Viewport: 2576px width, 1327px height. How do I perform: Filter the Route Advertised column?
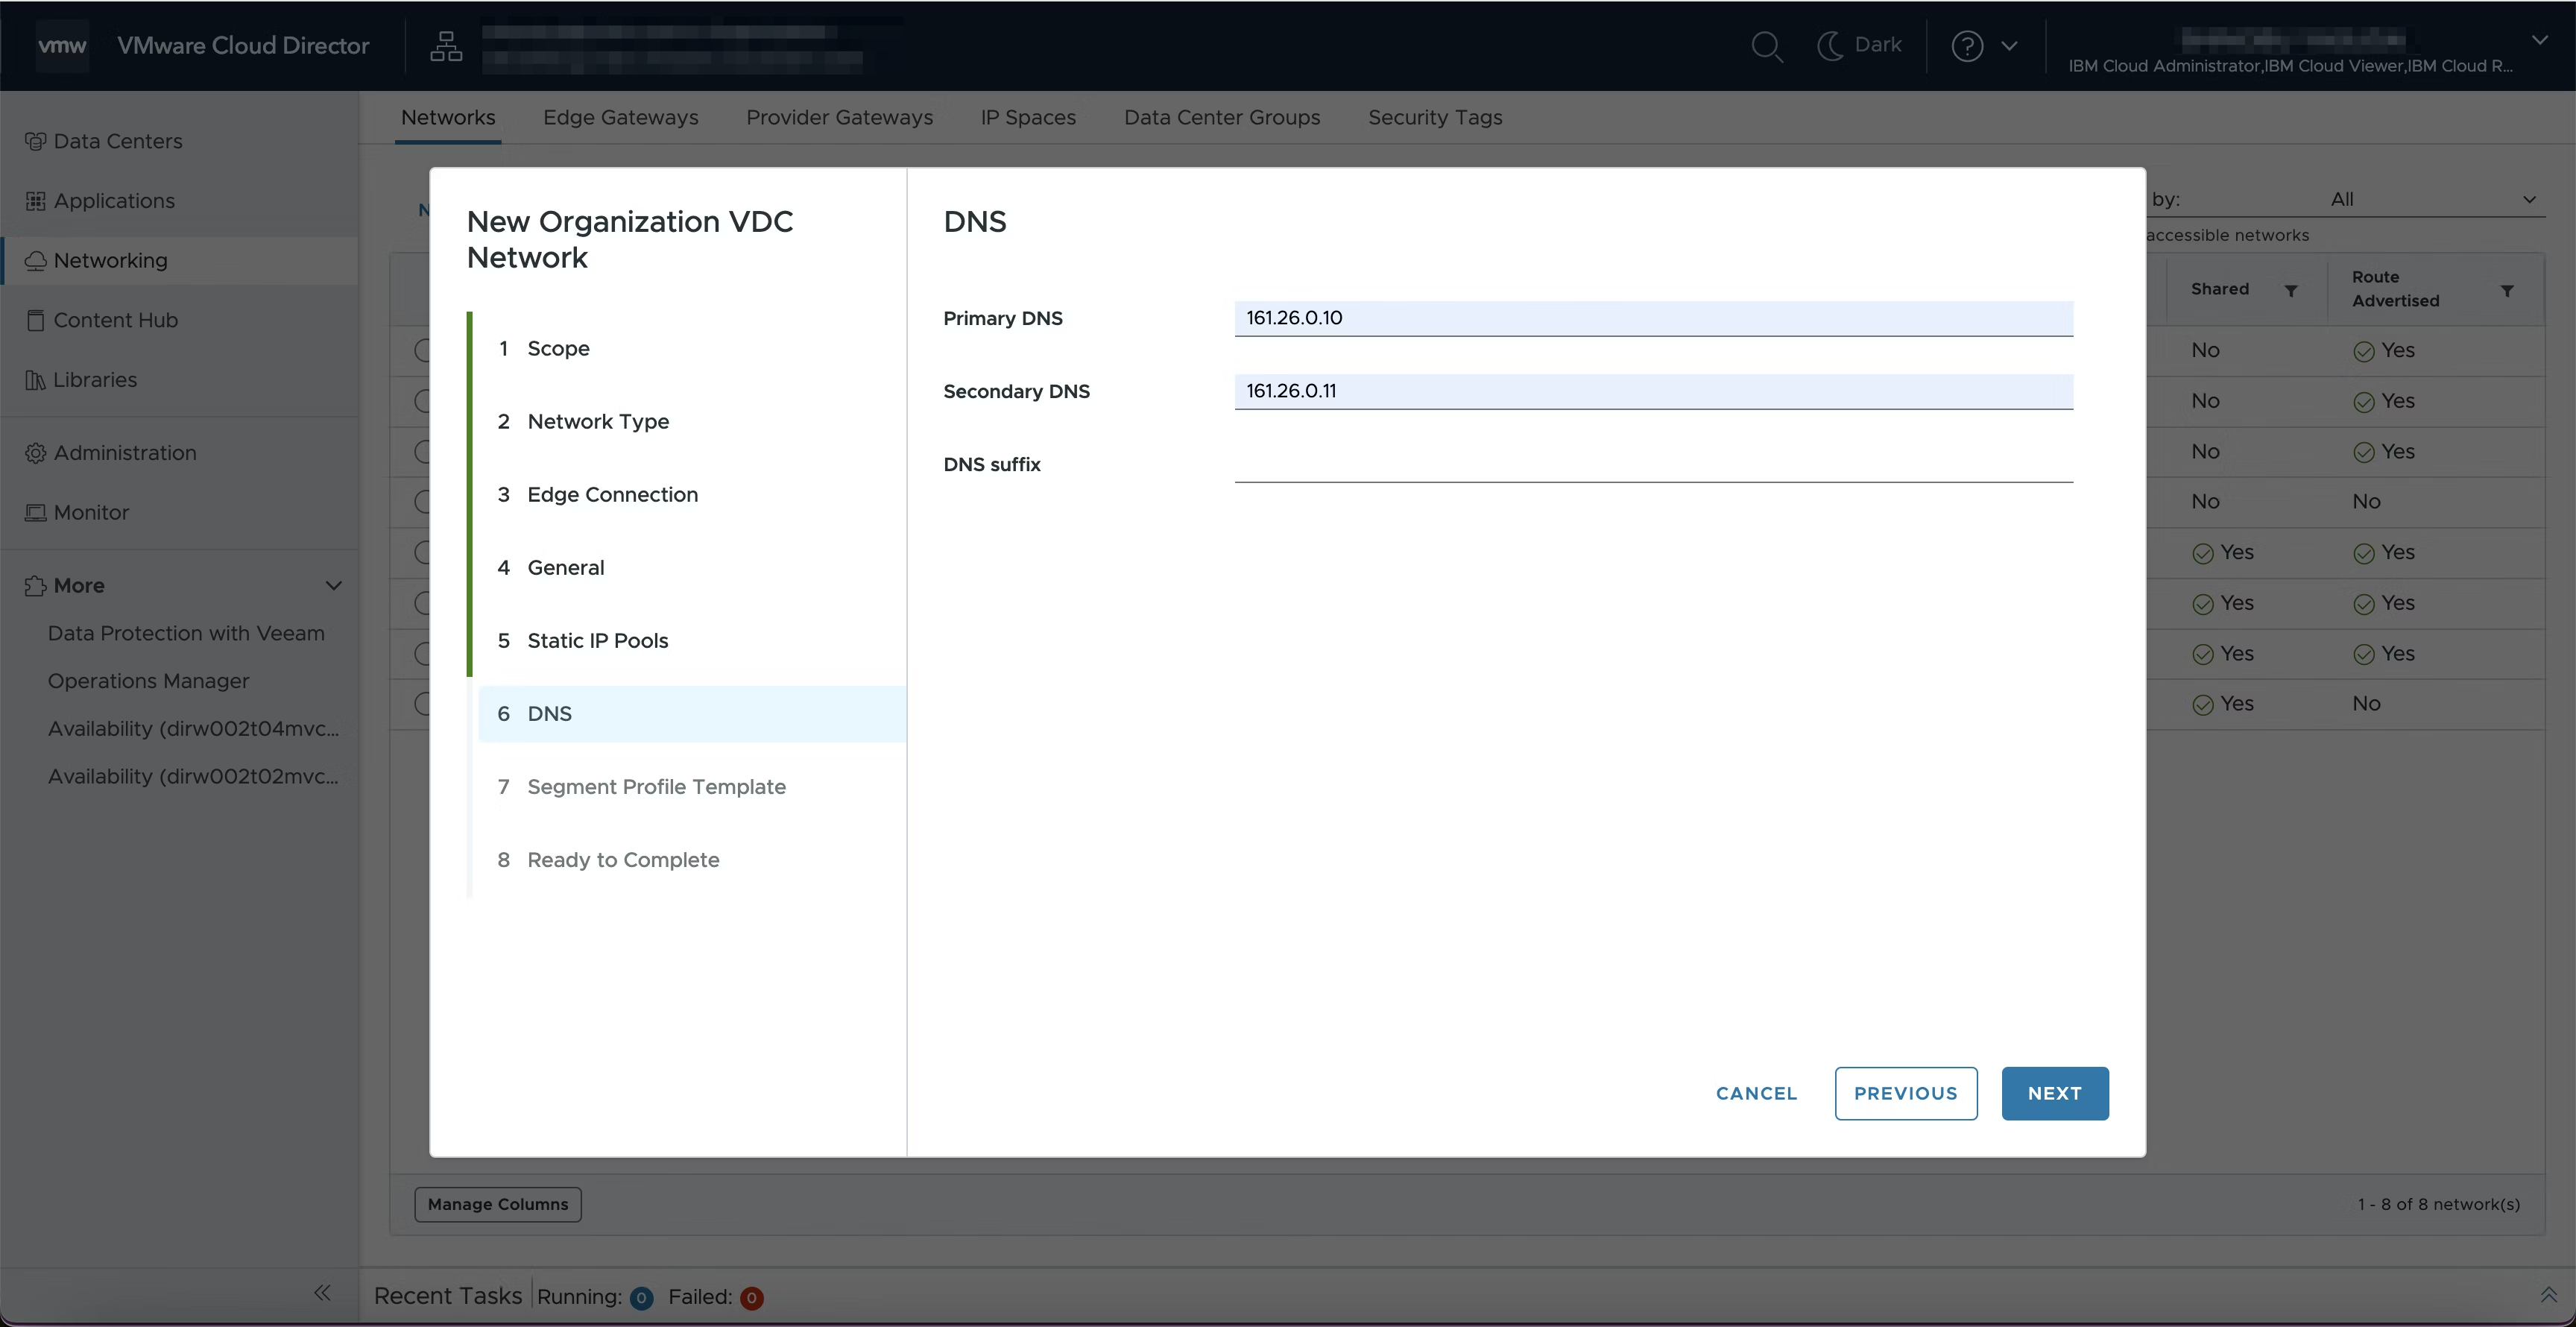2507,291
